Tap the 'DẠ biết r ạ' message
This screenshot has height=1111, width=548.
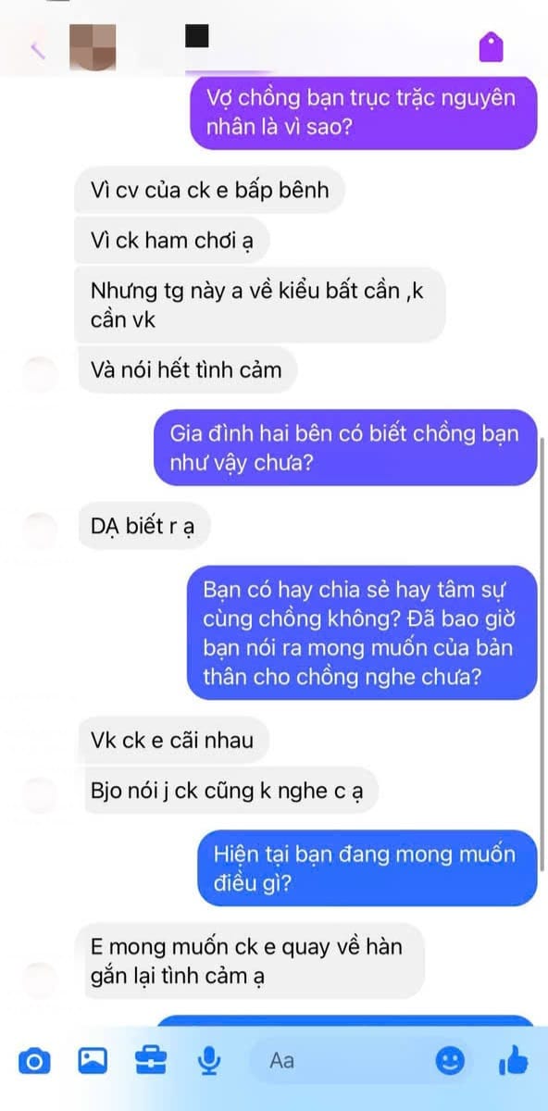pos(143,530)
